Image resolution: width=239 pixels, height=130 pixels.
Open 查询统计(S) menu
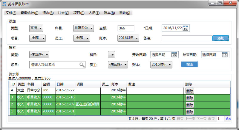click(29, 13)
